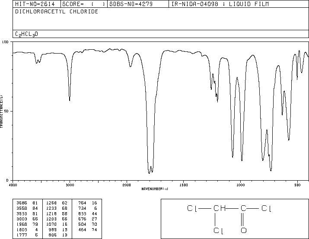Click the 676 peak table entry
Viewport: 309px width, 239px height.
87,219
